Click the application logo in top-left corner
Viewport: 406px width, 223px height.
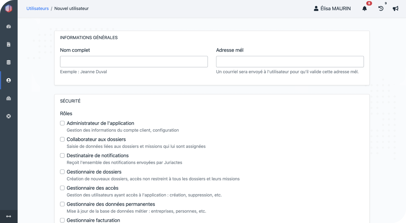(x=9, y=9)
